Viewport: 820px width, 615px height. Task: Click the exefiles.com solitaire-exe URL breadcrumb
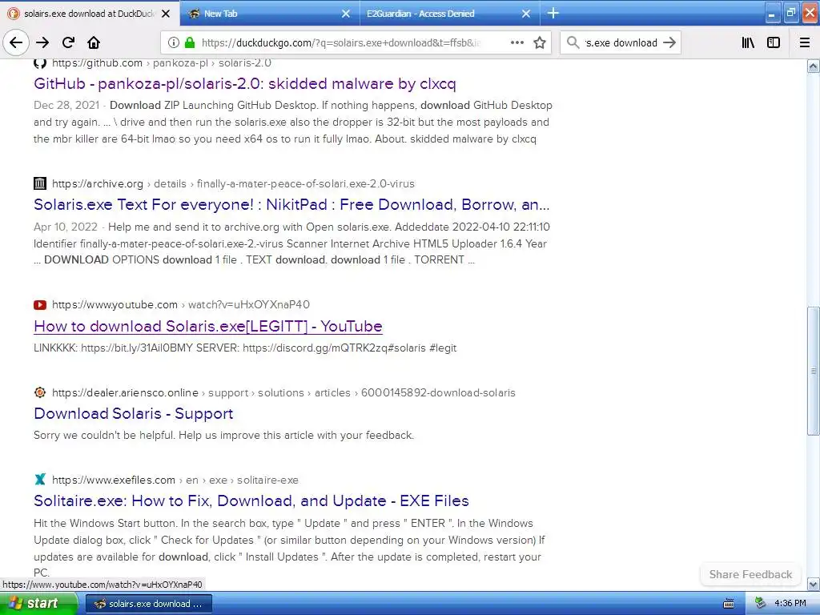(175, 480)
